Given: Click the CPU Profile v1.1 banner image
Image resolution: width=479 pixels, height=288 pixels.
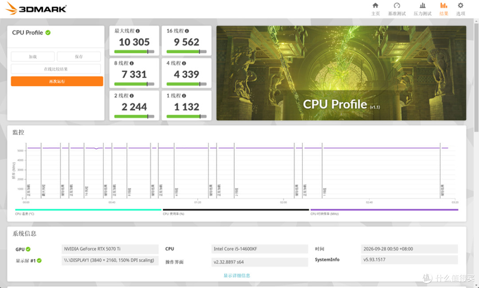Looking at the screenshot, I should point(341,73).
